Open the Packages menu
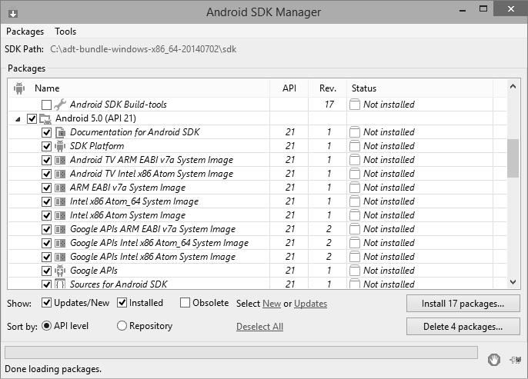This screenshot has width=528, height=379. tap(25, 32)
